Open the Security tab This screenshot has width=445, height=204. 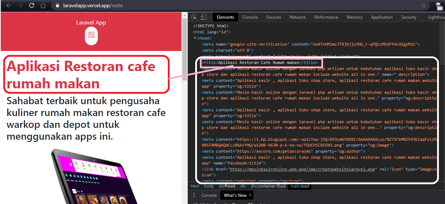[x=409, y=17]
